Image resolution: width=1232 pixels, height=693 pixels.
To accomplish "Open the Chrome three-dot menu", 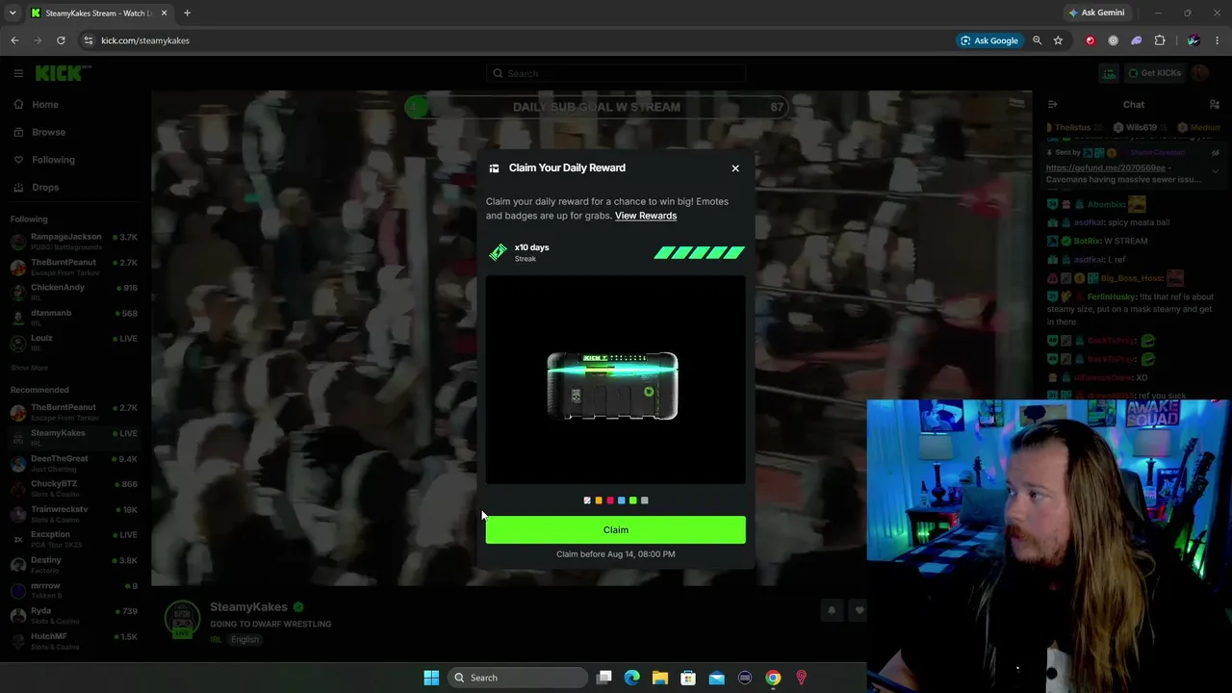I will (x=1218, y=40).
